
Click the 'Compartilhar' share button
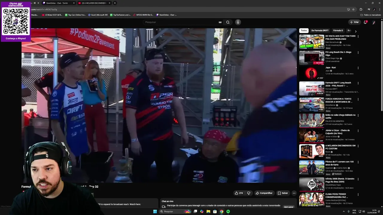tap(264, 193)
